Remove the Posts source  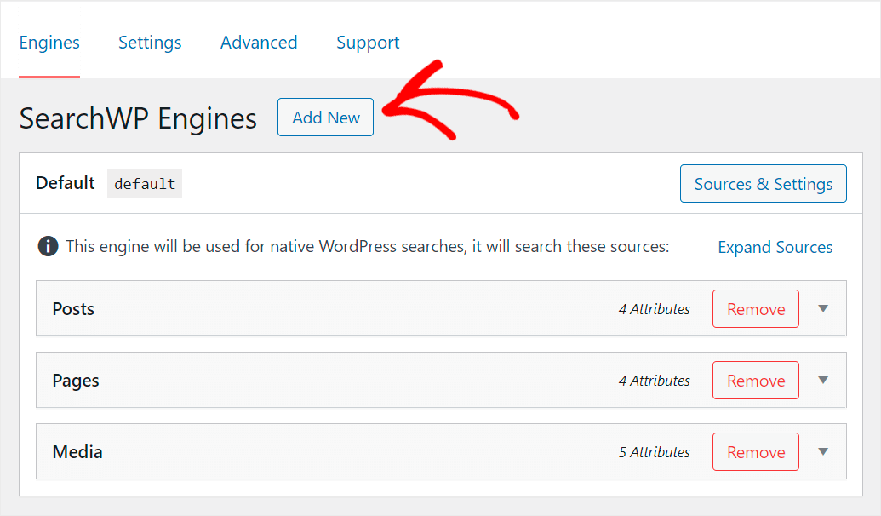point(756,308)
